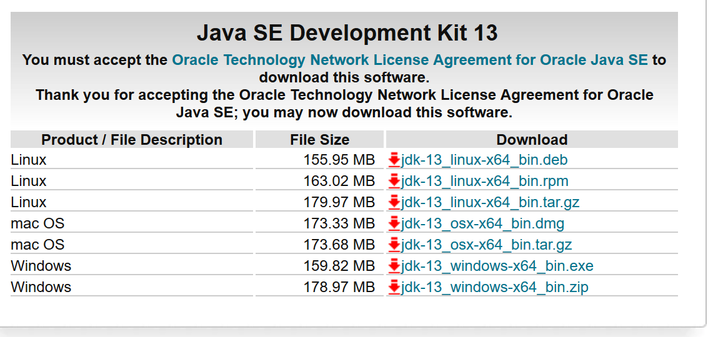Image resolution: width=723 pixels, height=337 pixels.
Task: Click the File Size column header
Action: click(319, 140)
